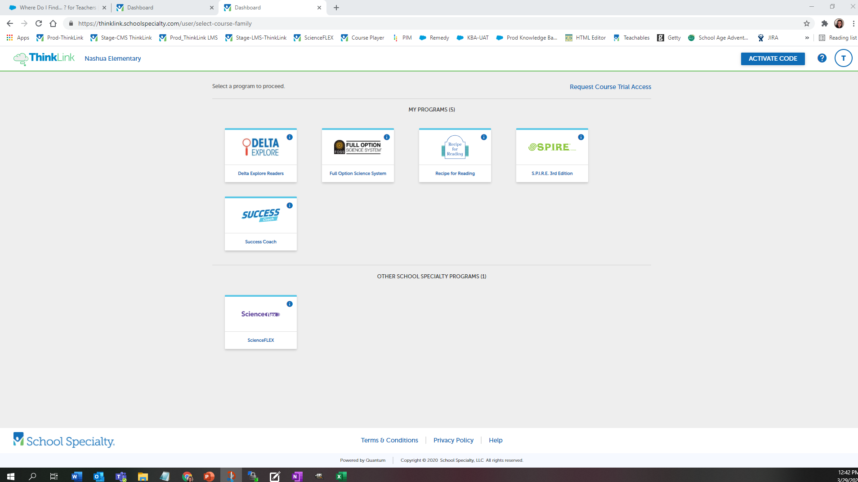Open Terms & Conditions link

point(389,440)
